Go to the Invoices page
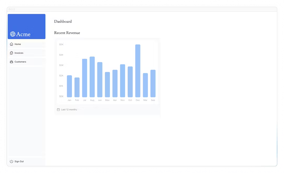The height and width of the screenshot is (173, 284). (27, 53)
